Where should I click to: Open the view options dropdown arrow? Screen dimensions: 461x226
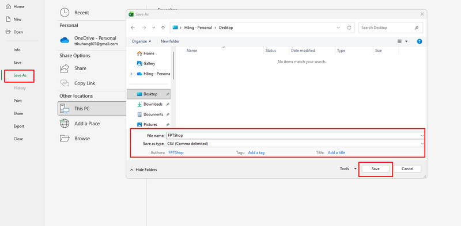(x=406, y=41)
